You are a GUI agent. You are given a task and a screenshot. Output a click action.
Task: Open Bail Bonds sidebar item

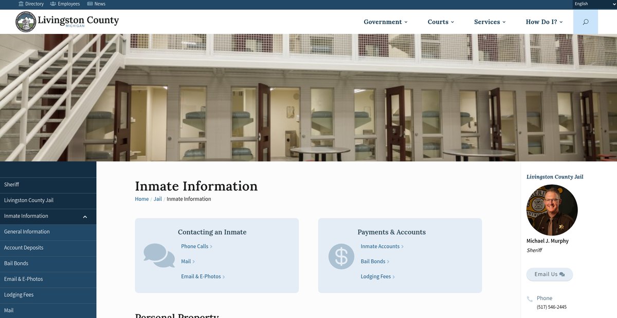tap(48, 264)
